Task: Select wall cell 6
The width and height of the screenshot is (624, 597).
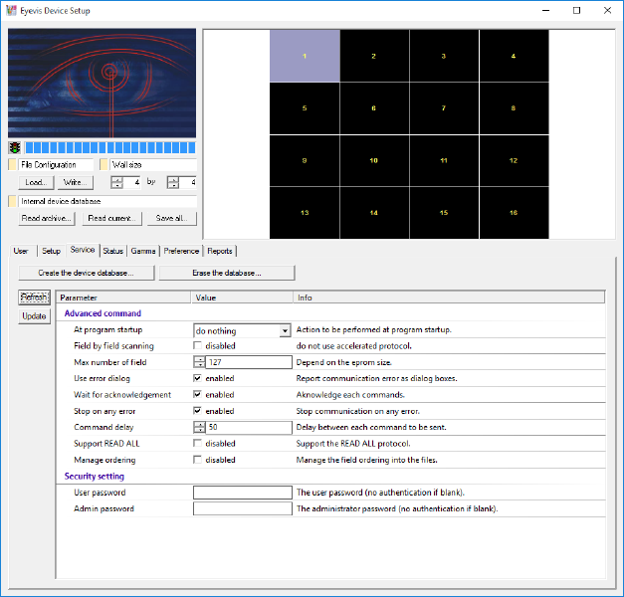Action: [x=374, y=108]
